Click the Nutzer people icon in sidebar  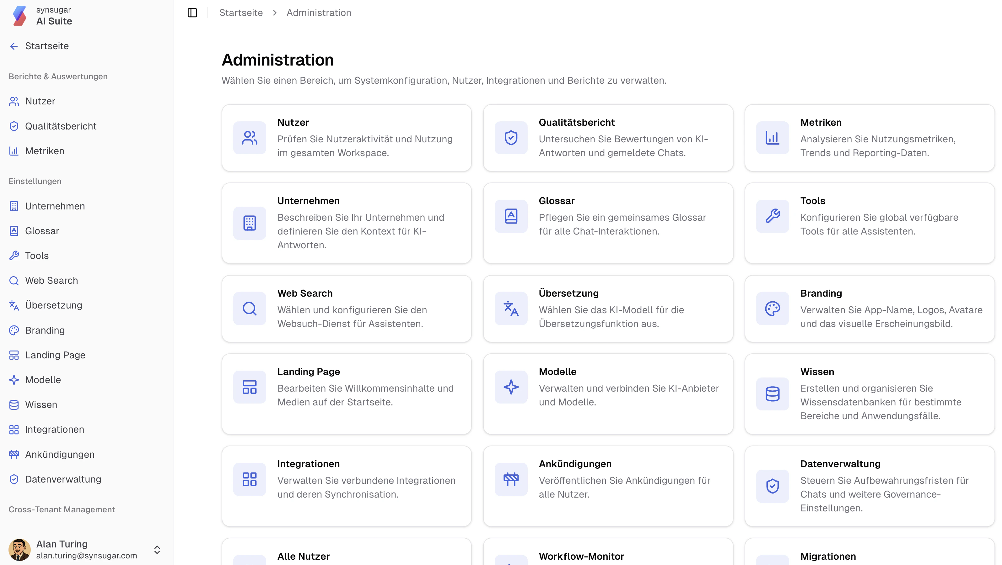click(14, 101)
